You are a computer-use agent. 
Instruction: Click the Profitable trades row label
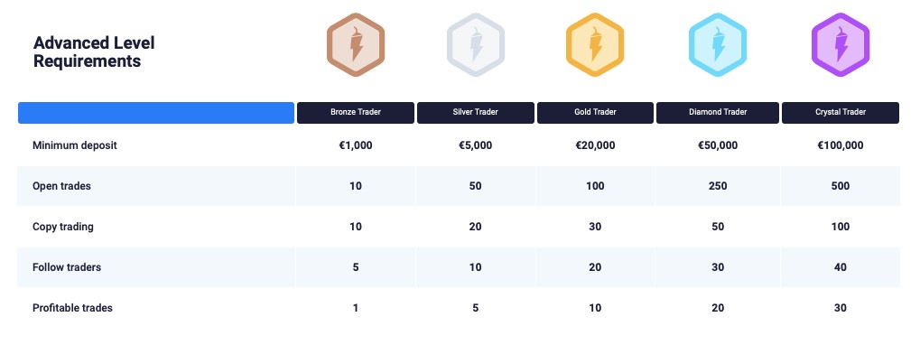[x=72, y=307]
